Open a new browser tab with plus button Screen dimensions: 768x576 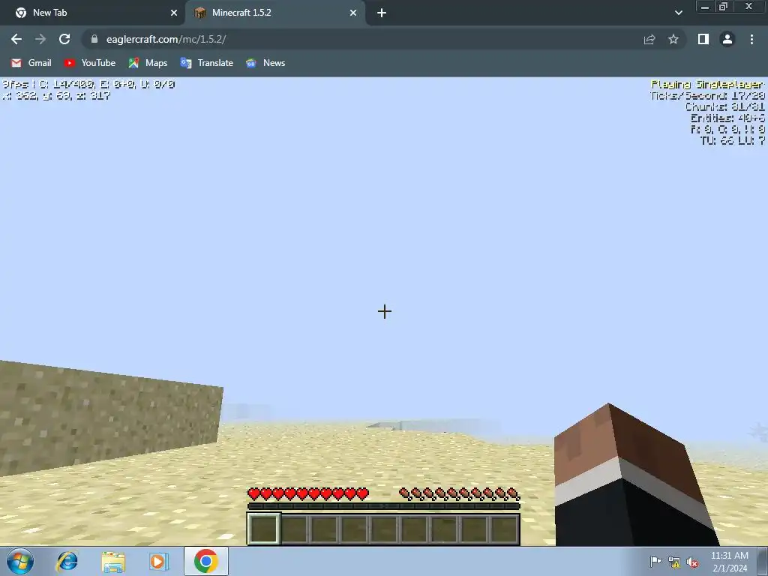[382, 13]
